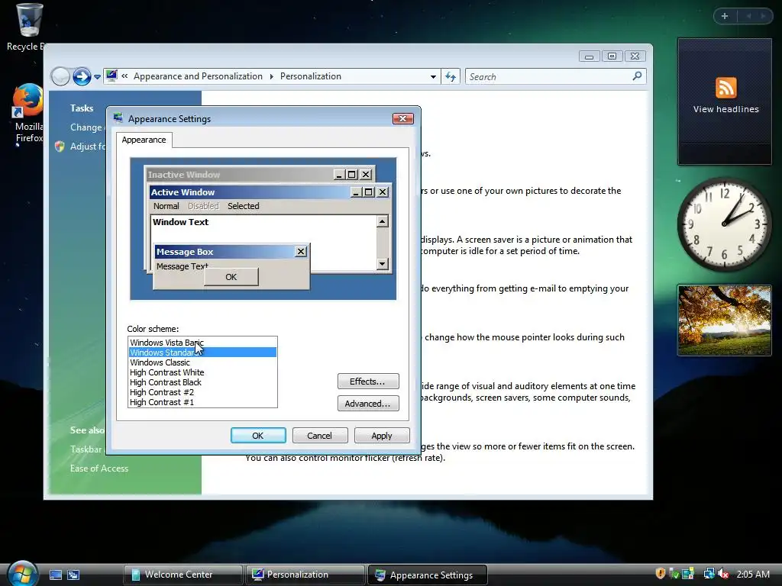
Task: Click the Window Text area in the preview
Action: pos(263,243)
